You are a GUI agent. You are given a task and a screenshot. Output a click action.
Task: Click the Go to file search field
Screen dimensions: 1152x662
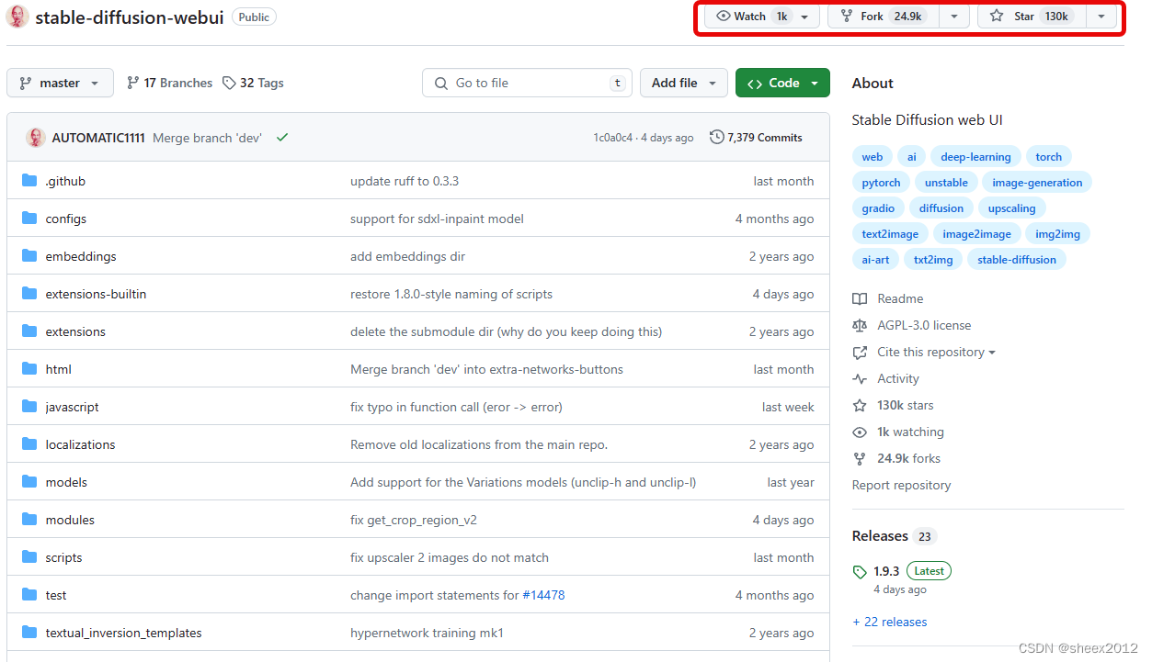[x=527, y=83]
